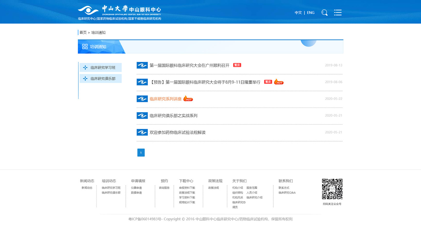The image size is (421, 226).
Task: Switch language to ENG
Action: 311,13
